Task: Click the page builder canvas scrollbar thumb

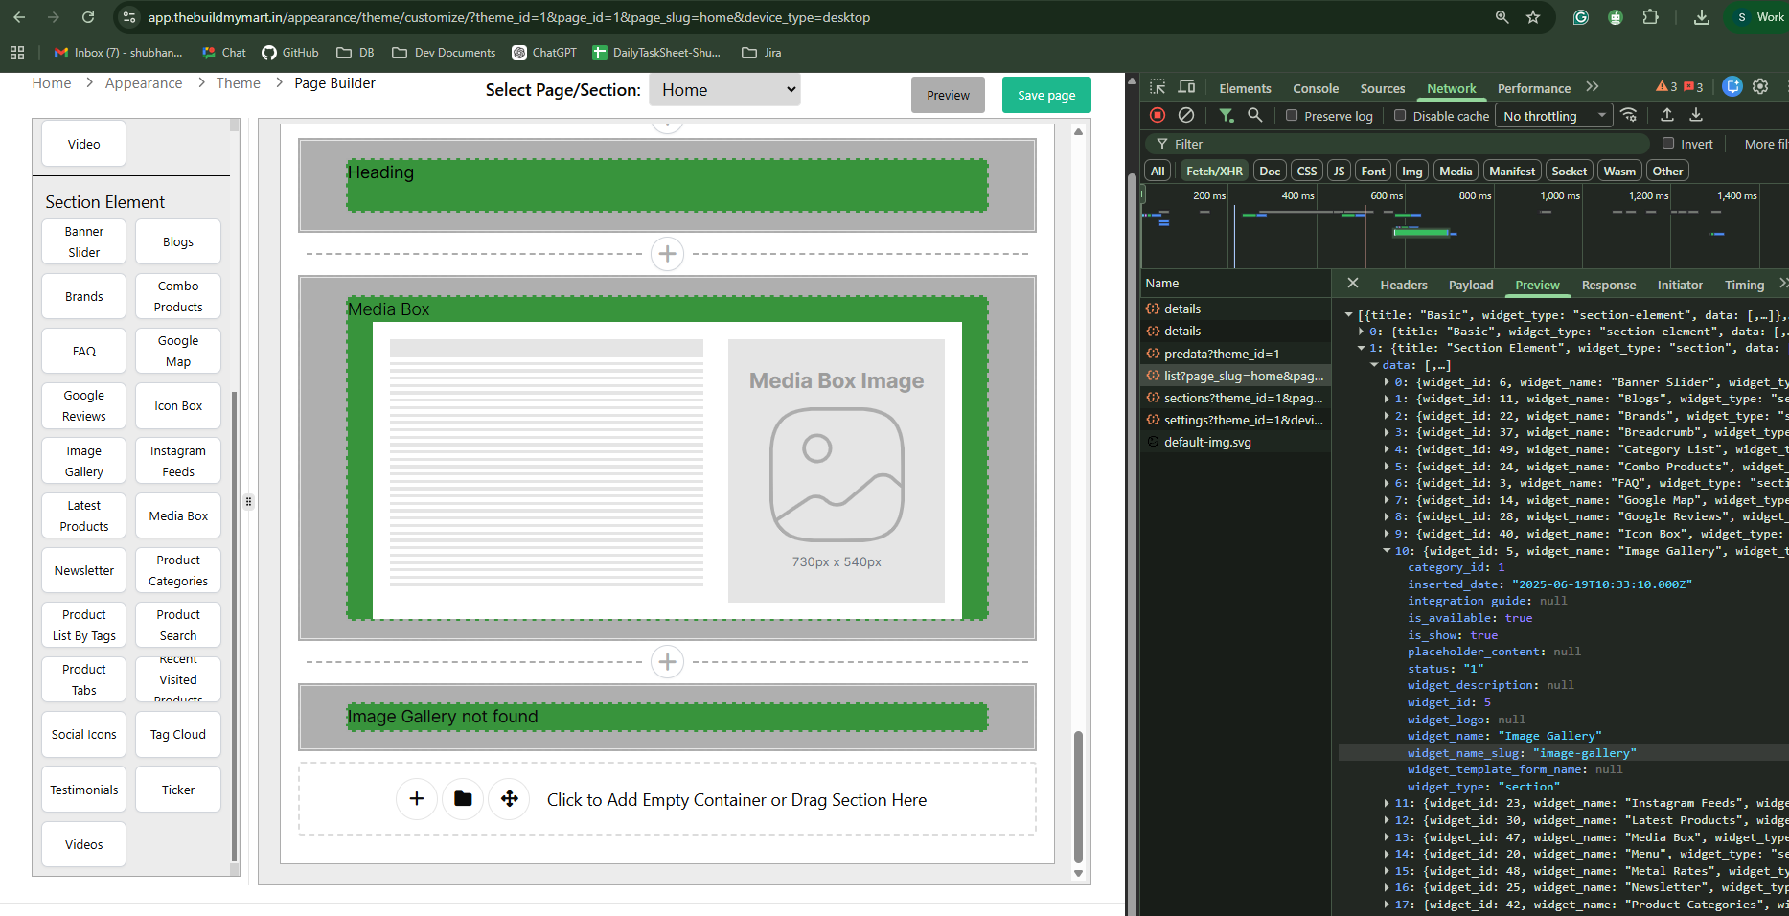Action: tap(1078, 797)
